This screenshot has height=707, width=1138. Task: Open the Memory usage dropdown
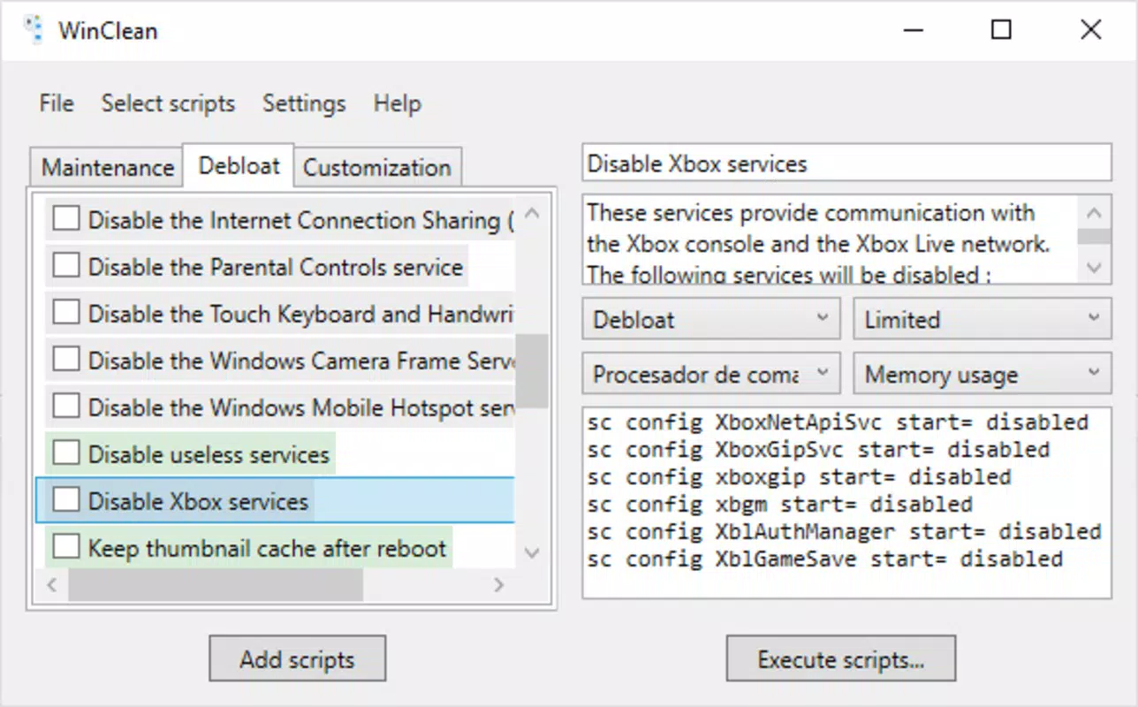click(982, 374)
